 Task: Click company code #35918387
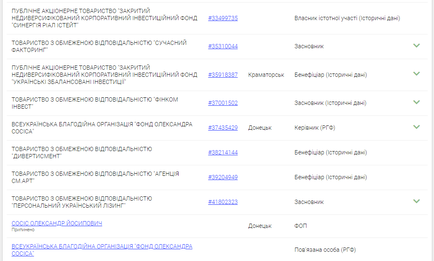pos(223,75)
